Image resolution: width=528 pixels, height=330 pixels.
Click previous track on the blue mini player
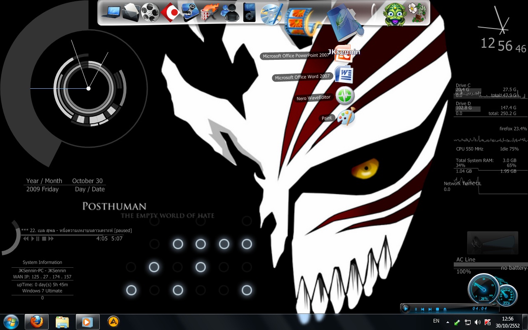tap(422, 309)
